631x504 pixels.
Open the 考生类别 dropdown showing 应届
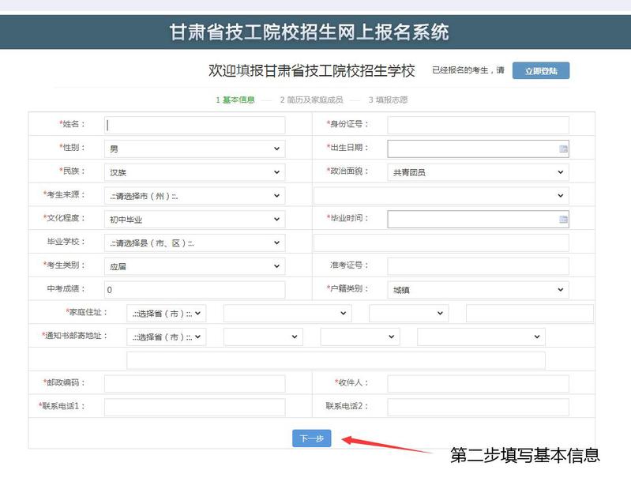[x=194, y=266]
